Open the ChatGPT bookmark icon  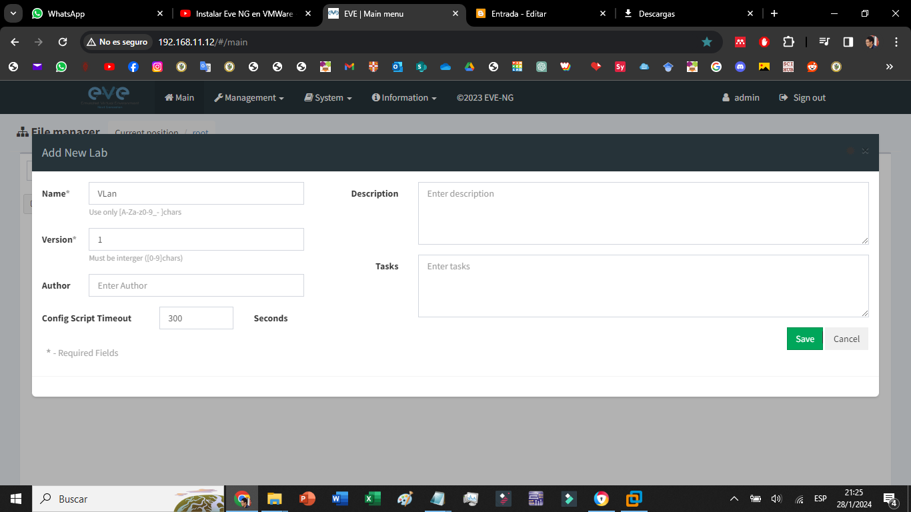coord(542,67)
